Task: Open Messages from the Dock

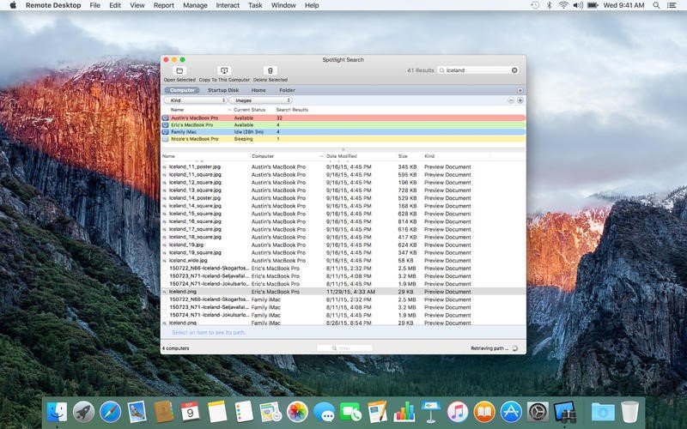Action: coord(325,412)
